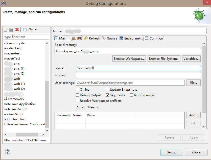This screenshot has height=160, width=211.
Task: Click the filter launch configurations icon
Action: pos(31,30)
